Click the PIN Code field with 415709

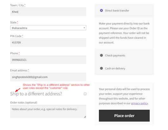point(48,43)
